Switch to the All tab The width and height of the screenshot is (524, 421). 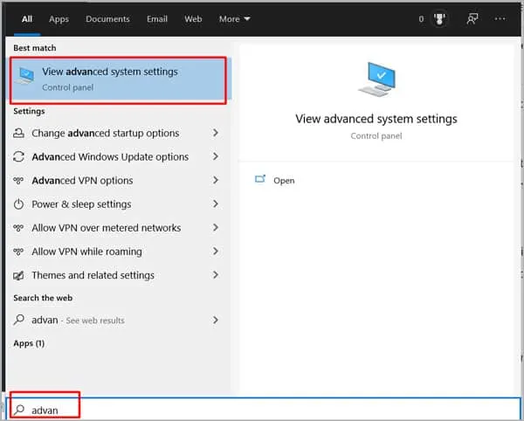pos(27,19)
